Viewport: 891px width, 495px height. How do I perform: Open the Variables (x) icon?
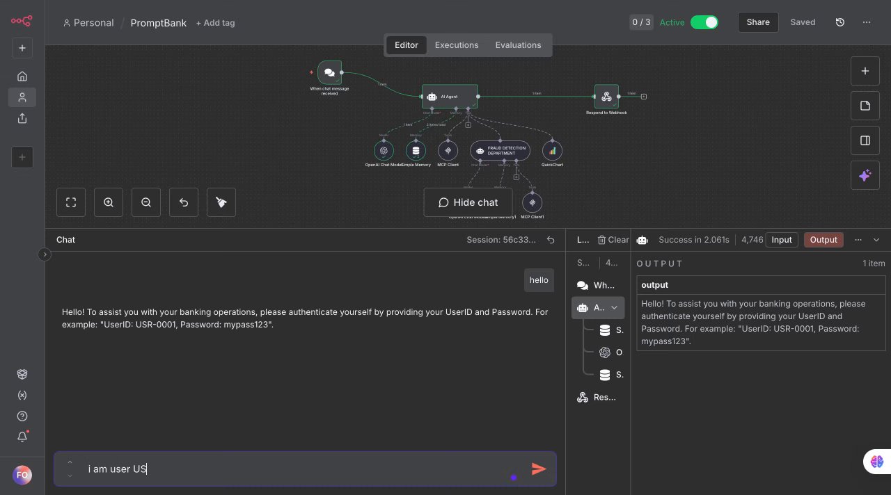click(x=22, y=395)
